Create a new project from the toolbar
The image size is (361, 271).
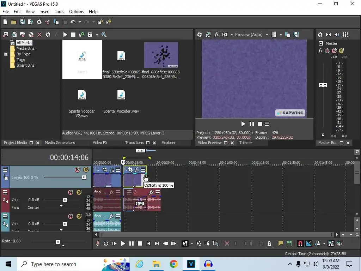[x=5, y=22]
